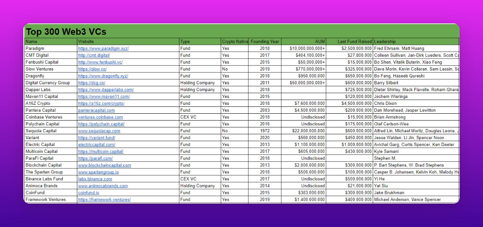Select the Olaf Carlson-Wee leadership cell

click(416, 124)
